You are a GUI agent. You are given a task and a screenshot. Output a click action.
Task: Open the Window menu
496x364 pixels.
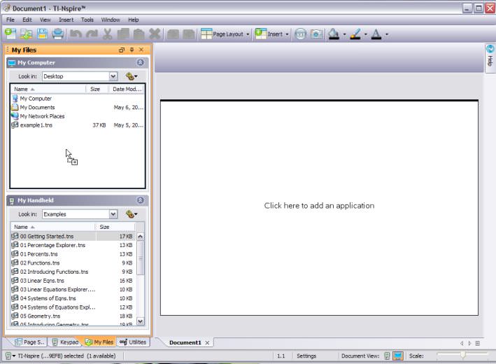pos(111,20)
